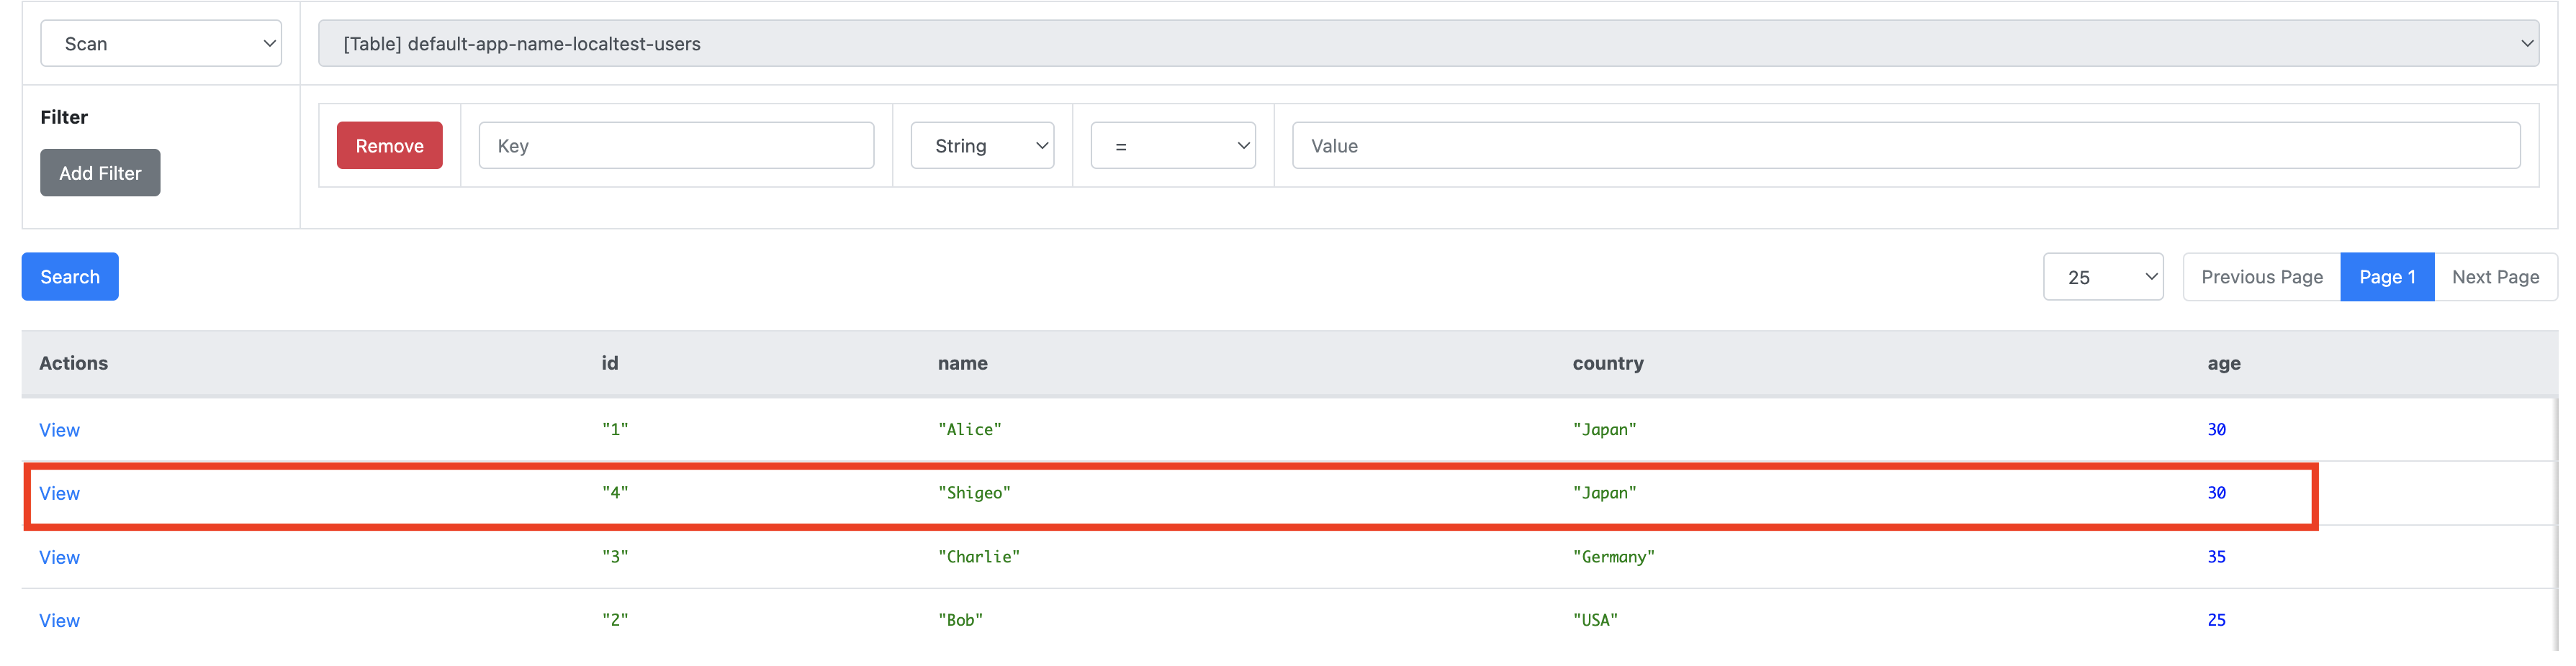The height and width of the screenshot is (666, 2576).
Task: Click the blue Search button
Action: [x=70, y=277]
